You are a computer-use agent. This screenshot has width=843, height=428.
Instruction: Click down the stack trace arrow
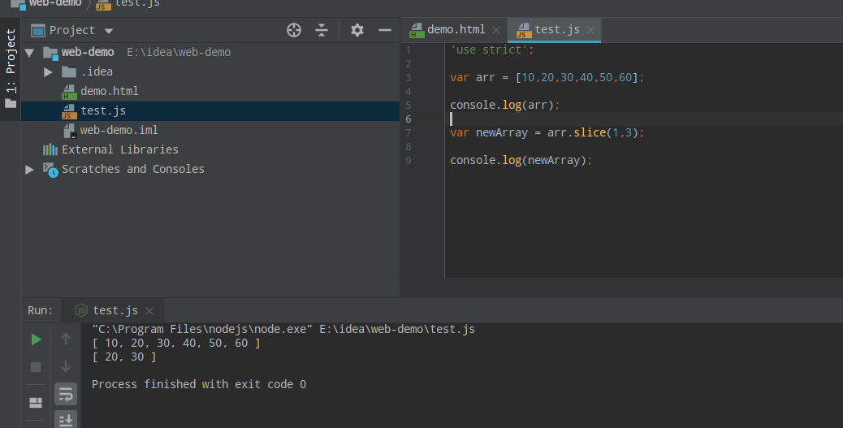click(66, 366)
